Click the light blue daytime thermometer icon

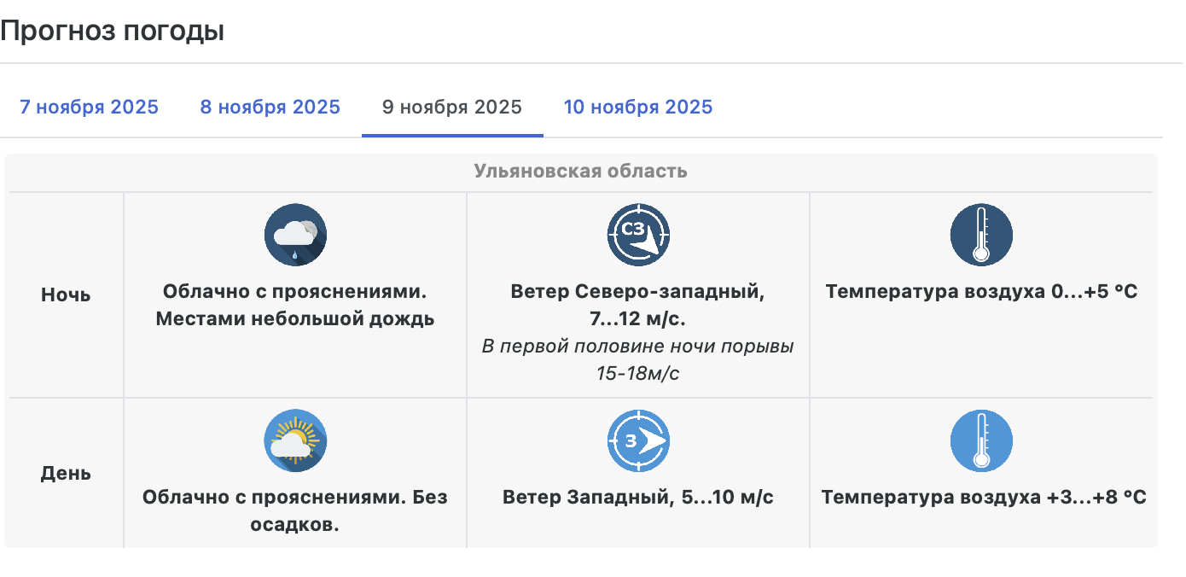click(981, 440)
